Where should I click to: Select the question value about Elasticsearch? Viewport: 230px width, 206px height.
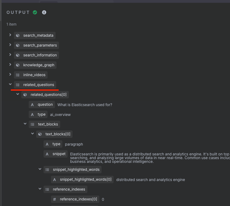(x=85, y=105)
